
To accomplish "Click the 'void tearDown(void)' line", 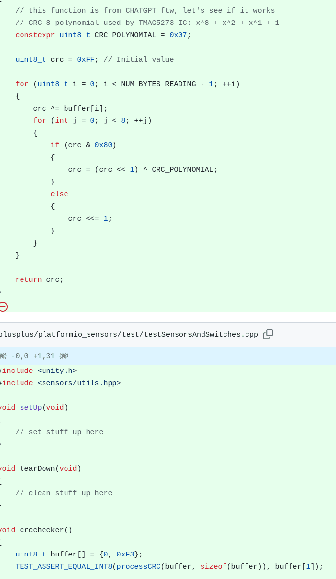I will (40, 469).
